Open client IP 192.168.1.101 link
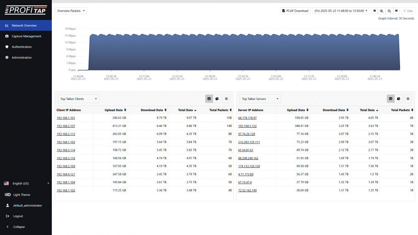The height and width of the screenshot is (235, 418). [66, 118]
